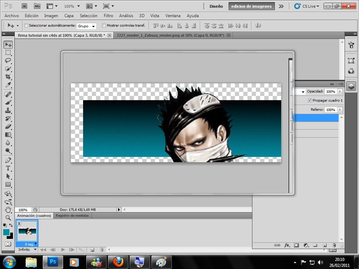
Task: Open the Capa menu
Action: 69,15
